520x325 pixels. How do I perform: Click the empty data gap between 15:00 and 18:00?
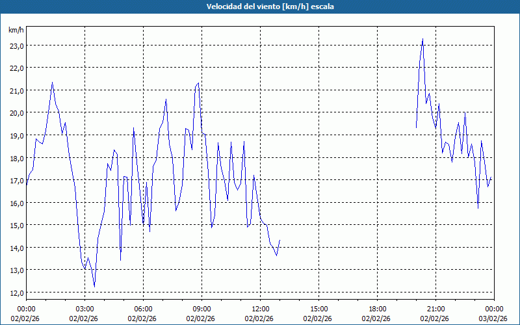click(348, 162)
